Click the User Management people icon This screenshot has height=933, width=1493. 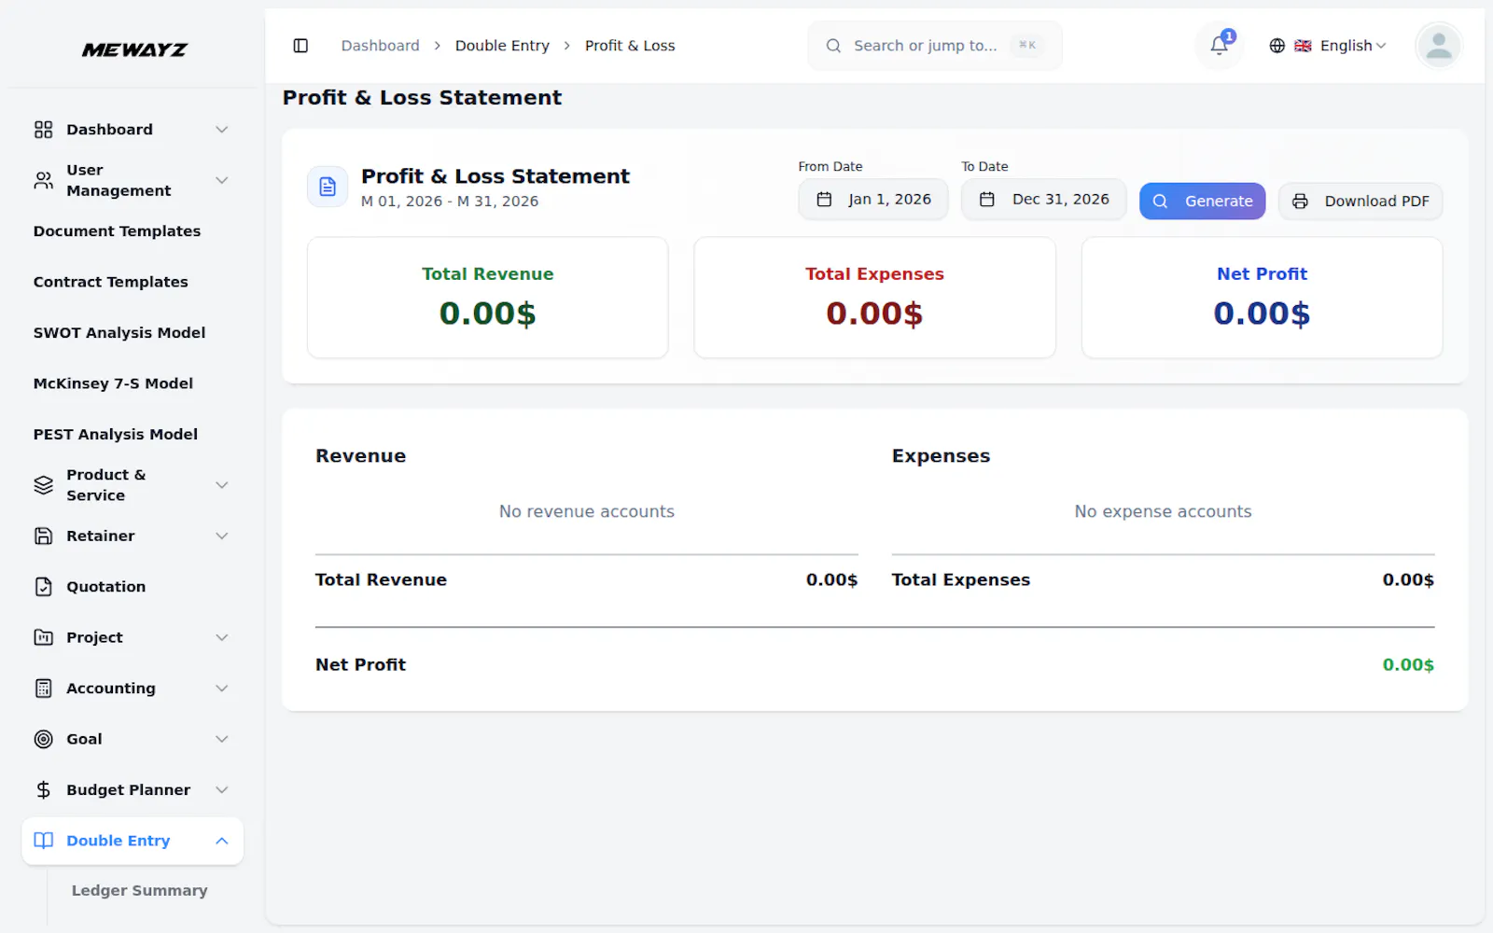coord(43,180)
